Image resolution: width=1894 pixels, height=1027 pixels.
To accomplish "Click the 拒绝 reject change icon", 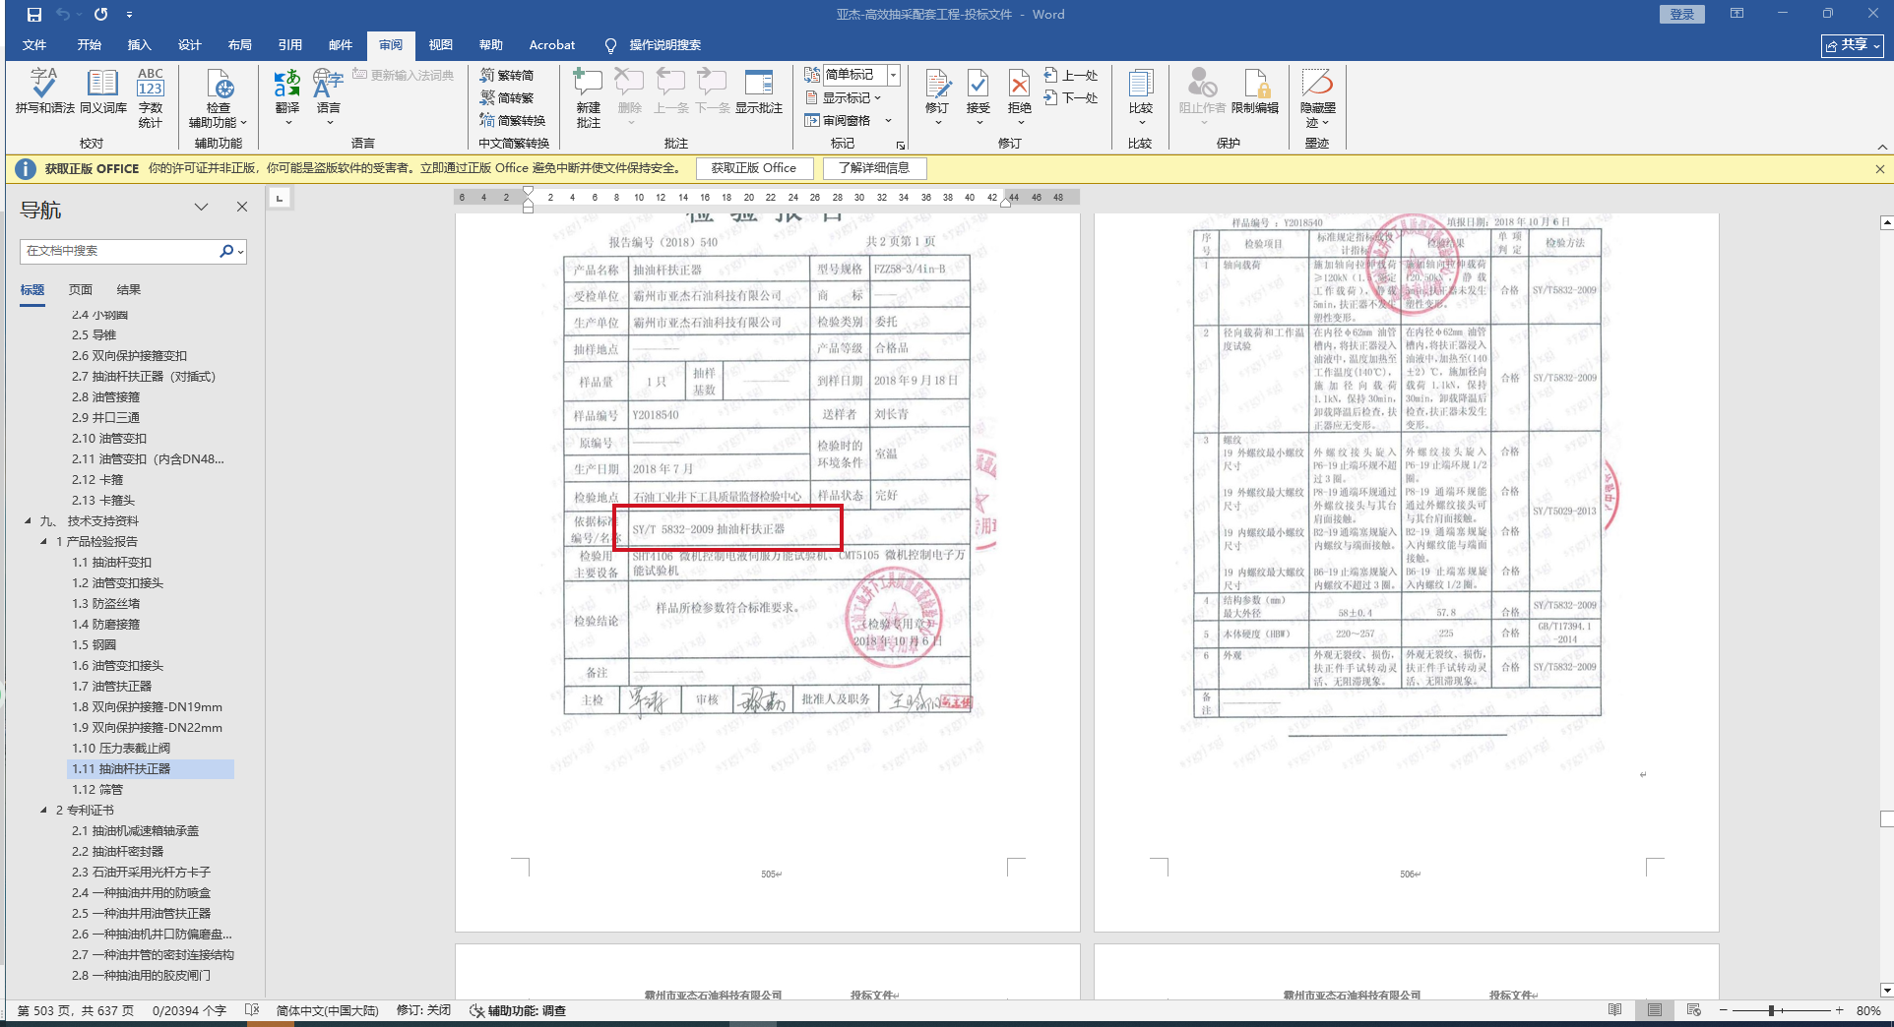I will click(1020, 83).
